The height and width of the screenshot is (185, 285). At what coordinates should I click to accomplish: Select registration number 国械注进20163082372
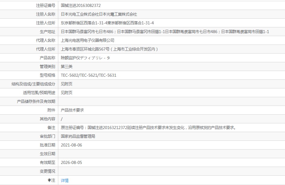pos(81,5)
